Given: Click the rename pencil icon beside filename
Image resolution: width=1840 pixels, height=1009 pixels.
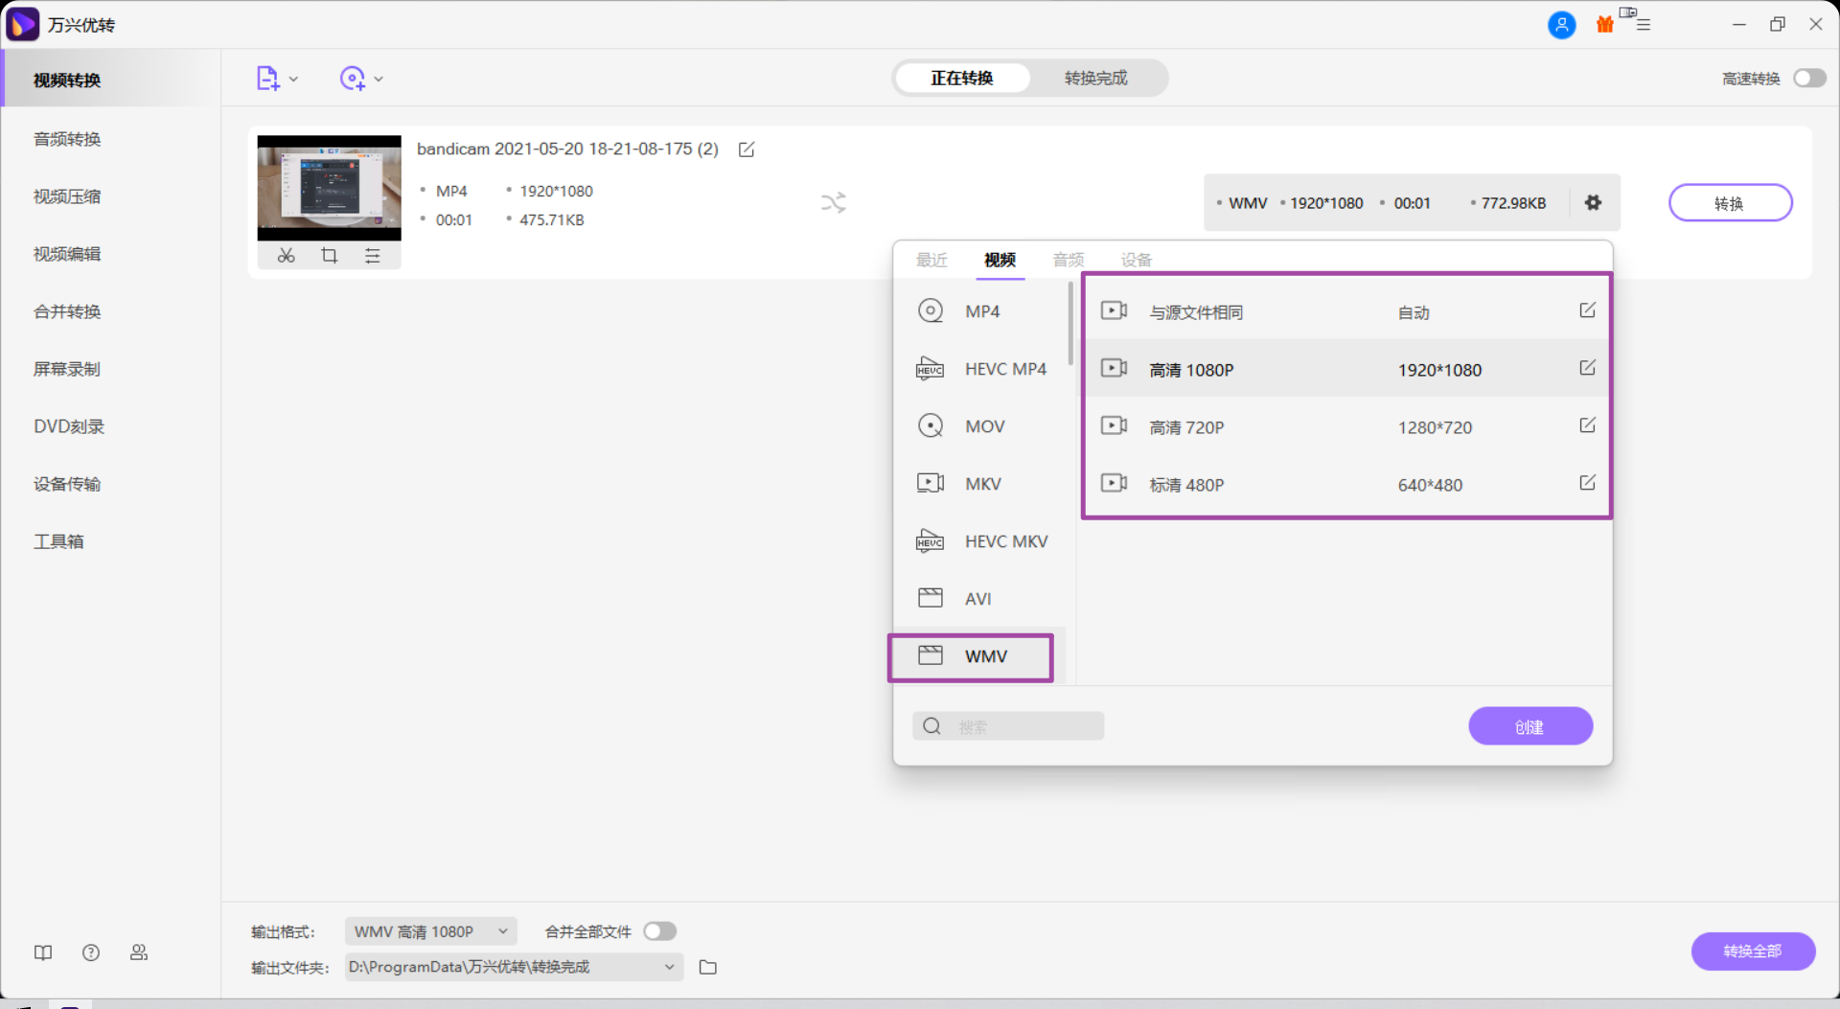Looking at the screenshot, I should click(747, 149).
